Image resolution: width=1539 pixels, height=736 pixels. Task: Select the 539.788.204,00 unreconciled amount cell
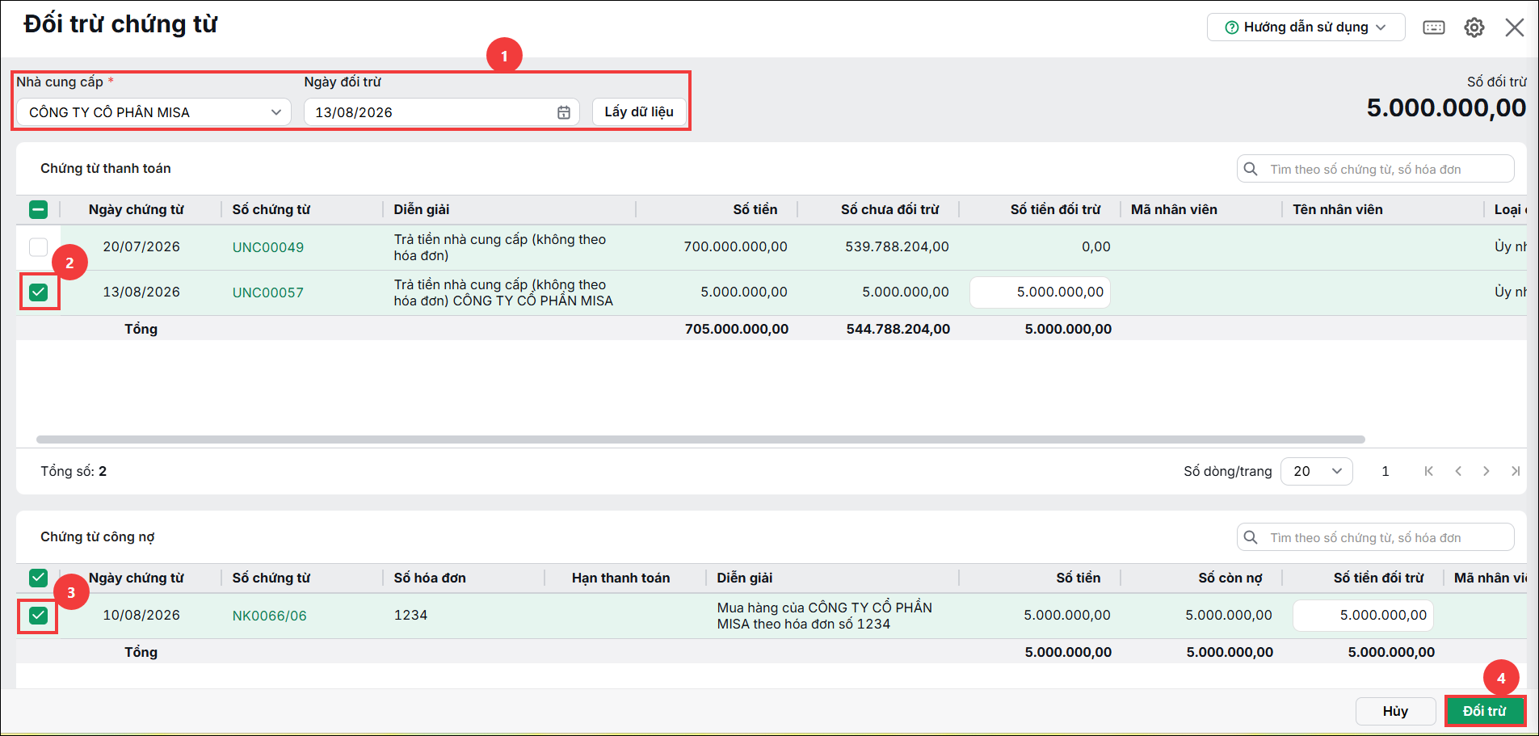(x=898, y=246)
